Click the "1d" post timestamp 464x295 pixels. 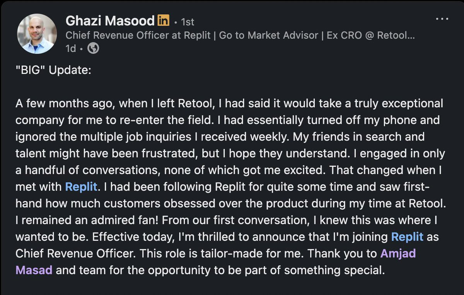(71, 49)
